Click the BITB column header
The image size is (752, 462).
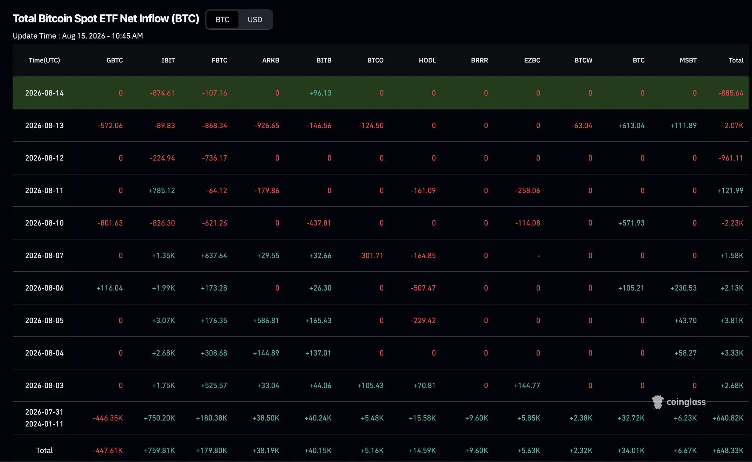tap(324, 60)
